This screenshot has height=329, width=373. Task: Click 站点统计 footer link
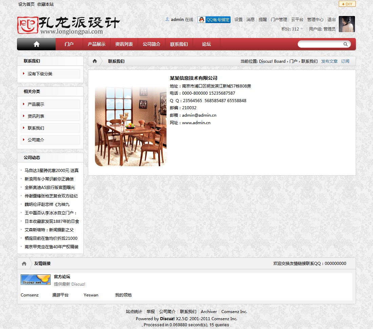[134, 312]
